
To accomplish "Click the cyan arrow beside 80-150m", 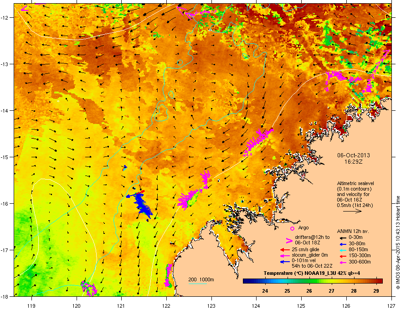I will pos(343,250).
